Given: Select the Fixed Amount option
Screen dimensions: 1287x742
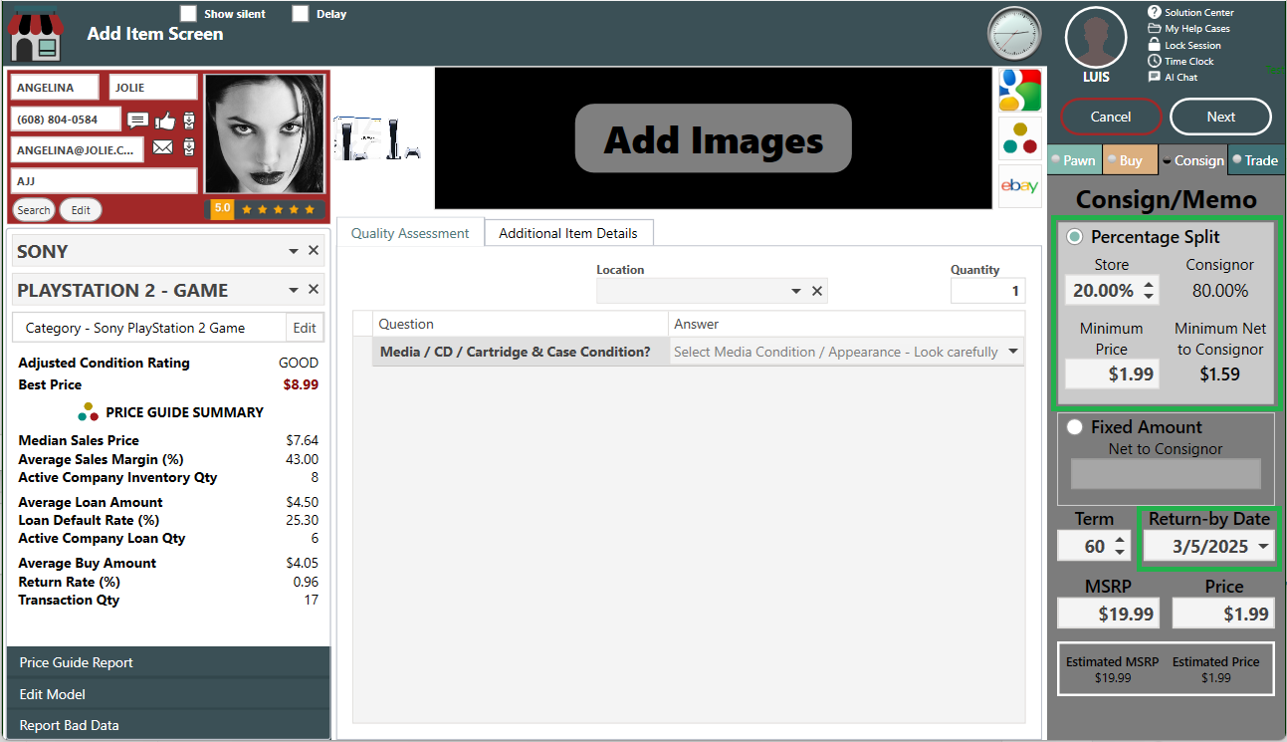Looking at the screenshot, I should pos(1075,427).
